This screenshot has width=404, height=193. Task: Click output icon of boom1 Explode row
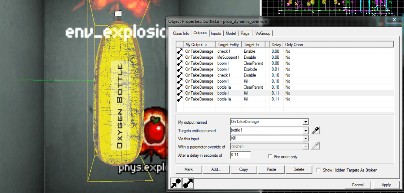[x=180, y=69]
